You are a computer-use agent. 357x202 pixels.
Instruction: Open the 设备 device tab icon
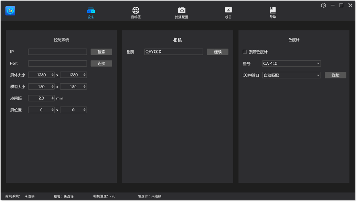point(91,11)
